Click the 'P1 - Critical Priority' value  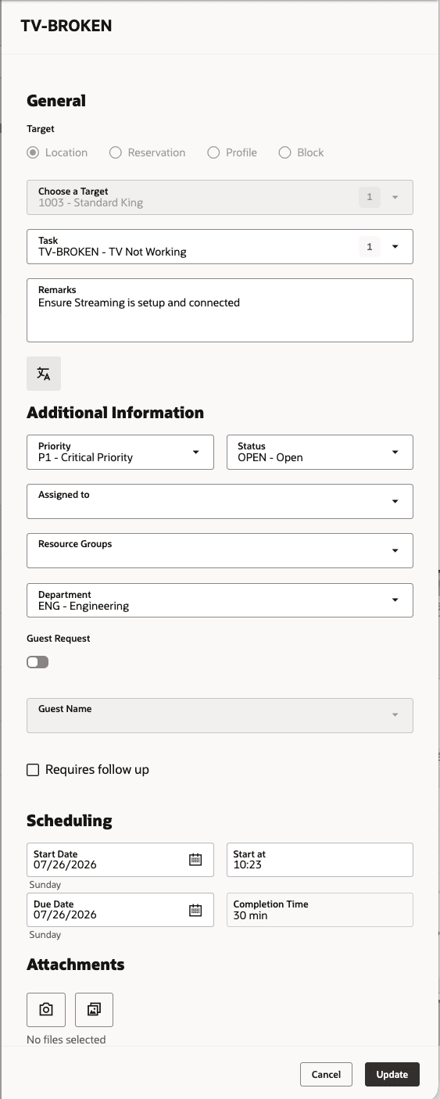coord(86,457)
